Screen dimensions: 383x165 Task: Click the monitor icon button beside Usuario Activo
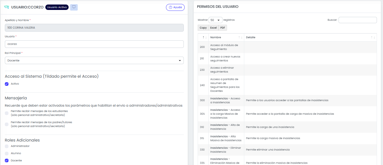click(x=74, y=7)
